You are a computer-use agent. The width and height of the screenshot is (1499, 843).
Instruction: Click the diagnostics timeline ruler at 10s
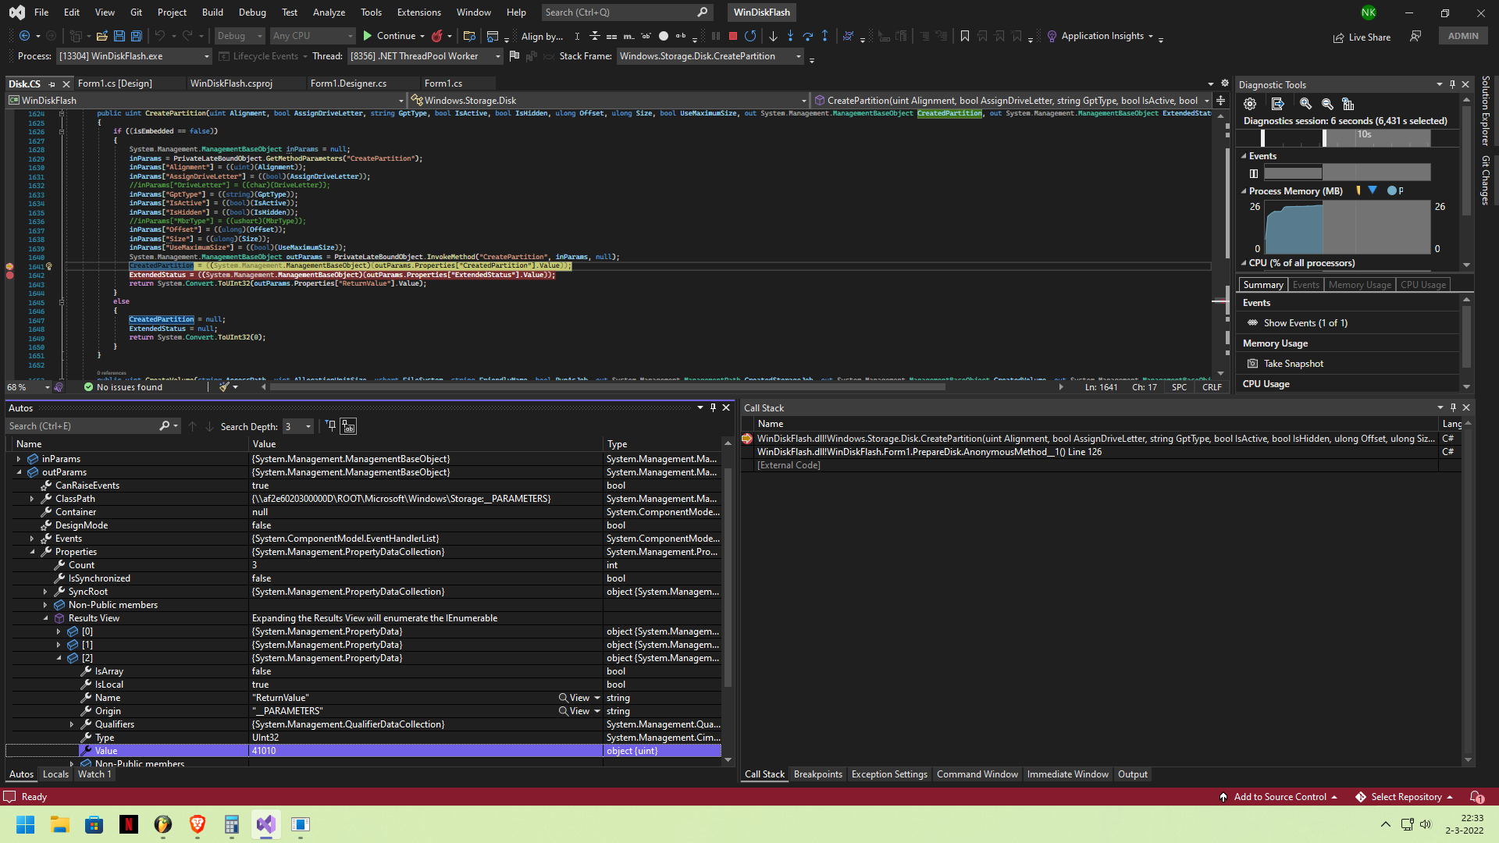[1363, 134]
